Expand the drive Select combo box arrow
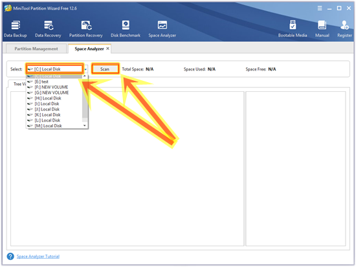Screen dimensions: 356x267 (85, 69)
